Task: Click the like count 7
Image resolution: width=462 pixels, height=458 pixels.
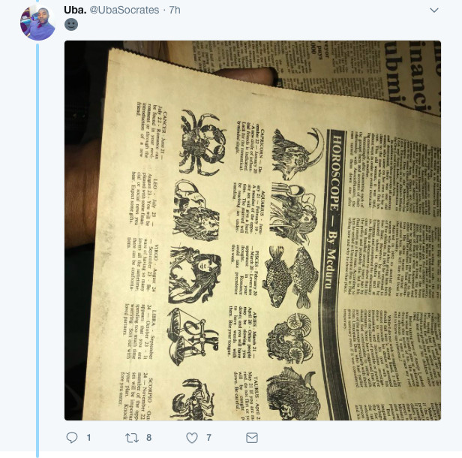Action: pyautogui.click(x=209, y=438)
